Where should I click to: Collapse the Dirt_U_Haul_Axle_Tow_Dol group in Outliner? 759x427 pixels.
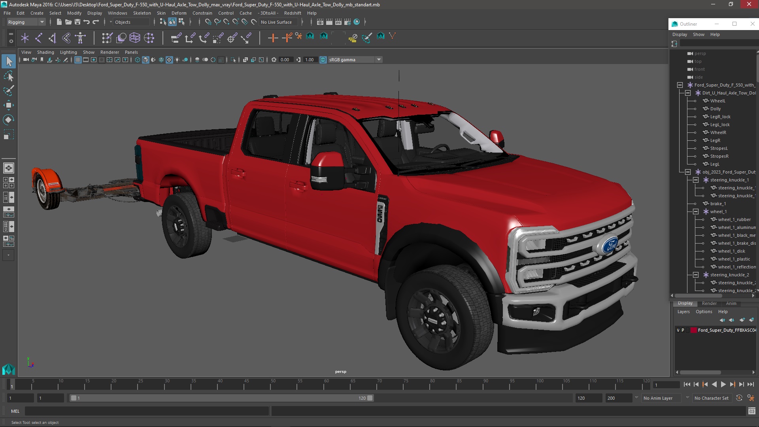point(688,93)
